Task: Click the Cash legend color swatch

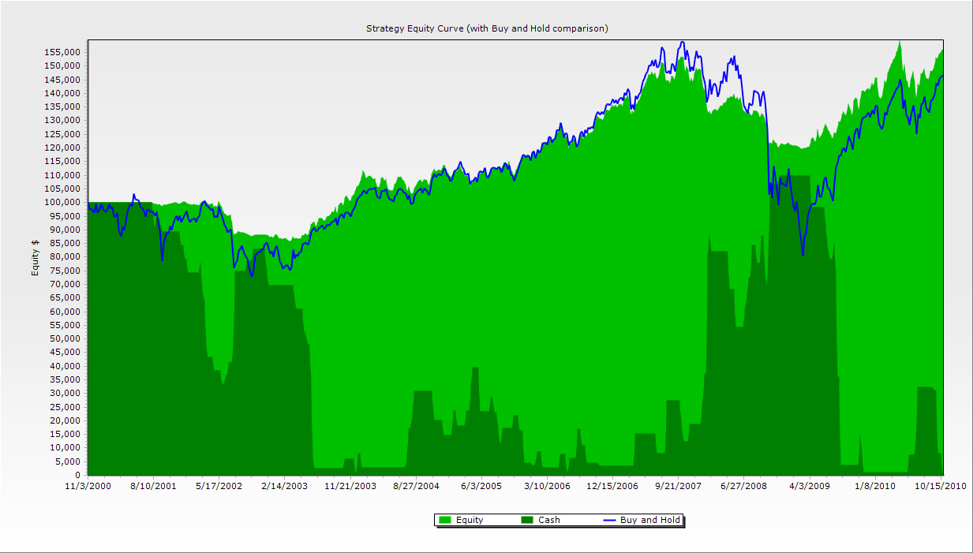Action: coord(527,521)
